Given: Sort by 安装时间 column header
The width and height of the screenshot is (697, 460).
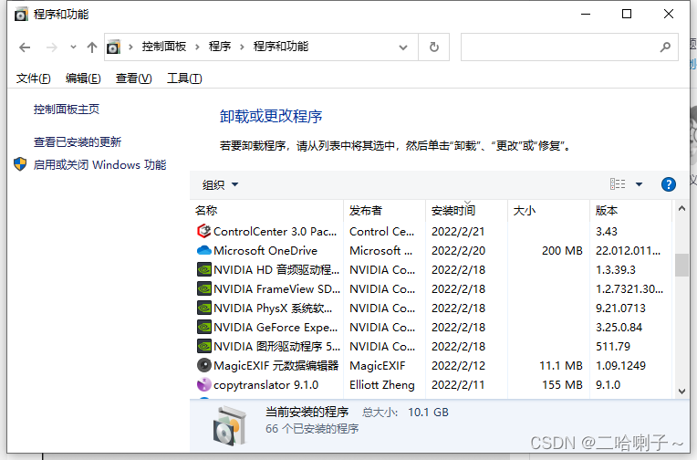Looking at the screenshot, I should point(467,211).
